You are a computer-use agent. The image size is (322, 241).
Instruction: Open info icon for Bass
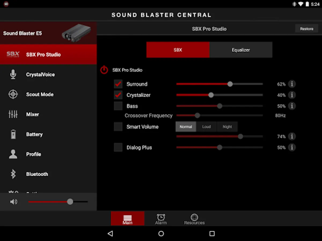pos(292,106)
